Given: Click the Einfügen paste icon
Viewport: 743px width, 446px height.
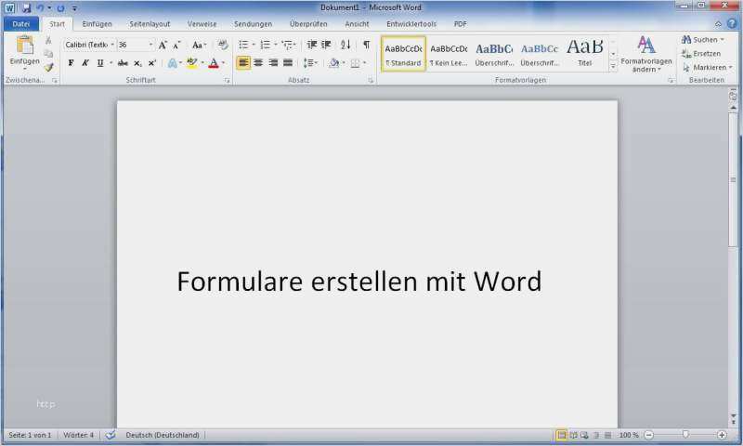Looking at the screenshot, I should tap(24, 46).
